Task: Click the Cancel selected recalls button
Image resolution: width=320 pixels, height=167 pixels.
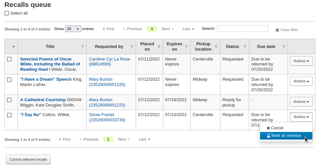Action: [28, 159]
